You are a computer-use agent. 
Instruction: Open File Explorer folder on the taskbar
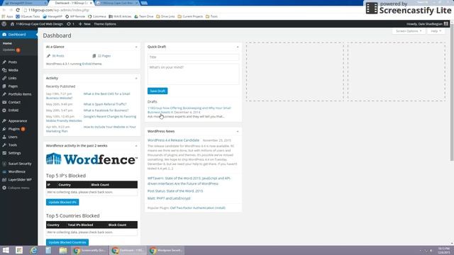[x=63, y=250]
